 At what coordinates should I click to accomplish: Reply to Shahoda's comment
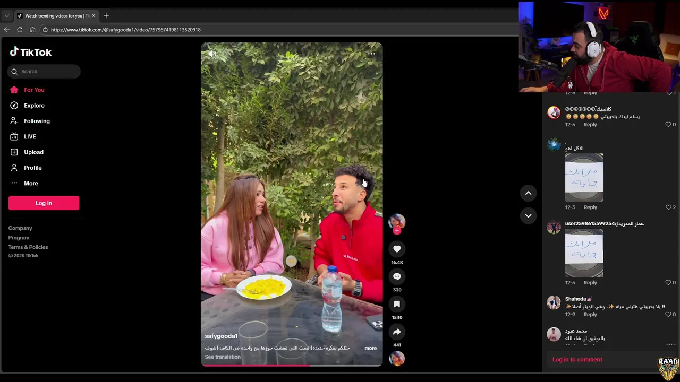590,315
